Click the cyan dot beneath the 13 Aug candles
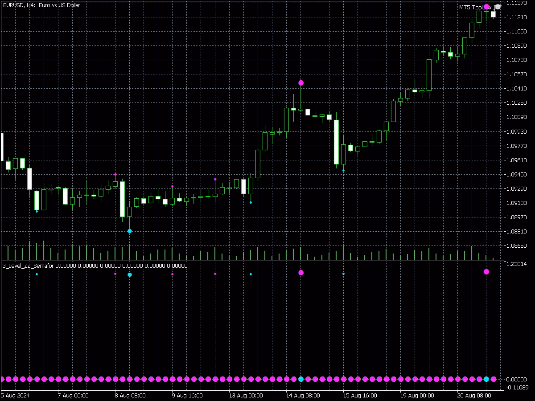 click(x=251, y=202)
